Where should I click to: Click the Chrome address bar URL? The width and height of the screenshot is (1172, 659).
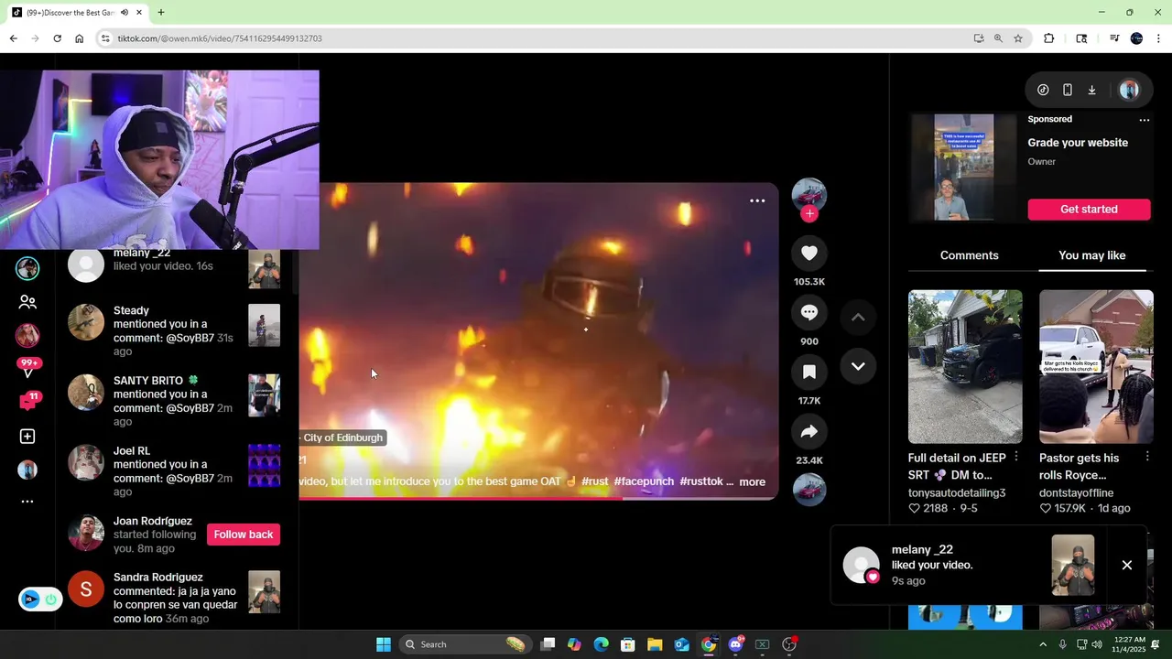[x=220, y=38]
